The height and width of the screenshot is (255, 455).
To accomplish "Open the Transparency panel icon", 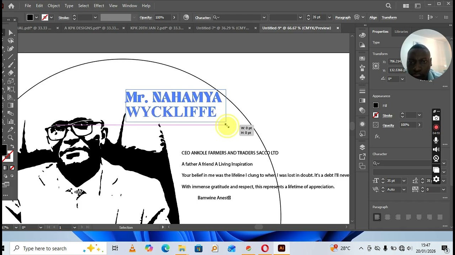I will [x=362, y=110].
